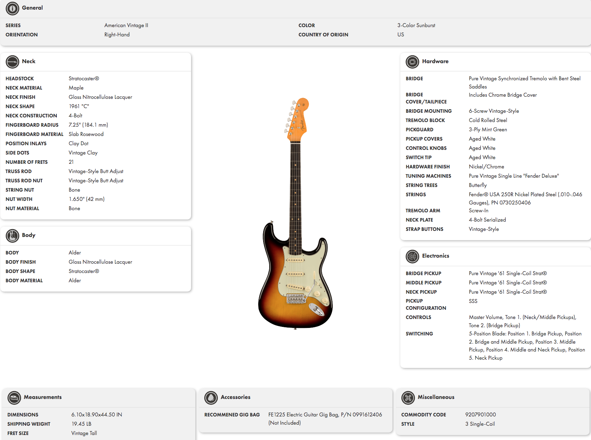
Task: Click the Neck section icon
Action: coord(12,62)
